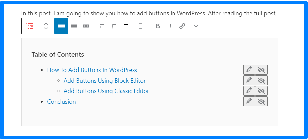Open the Conclusion link
308x140 pixels.
[x=61, y=102]
